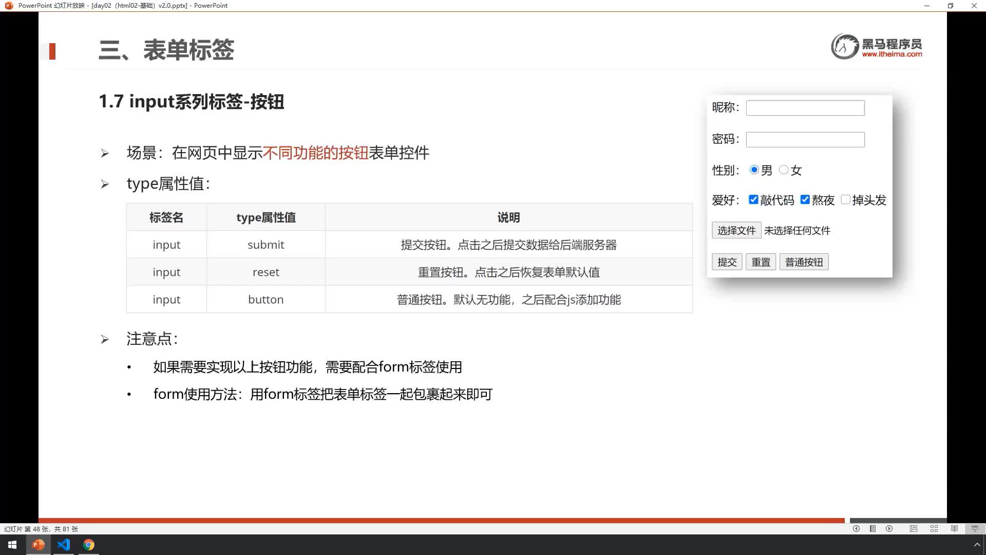The image size is (986, 555).
Task: Click the Slide Show view icon
Action: coord(975,529)
